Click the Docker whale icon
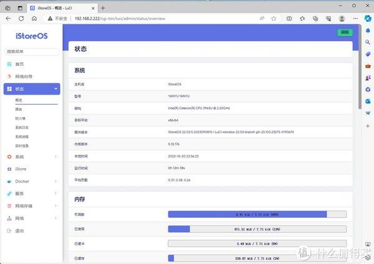 9,181
